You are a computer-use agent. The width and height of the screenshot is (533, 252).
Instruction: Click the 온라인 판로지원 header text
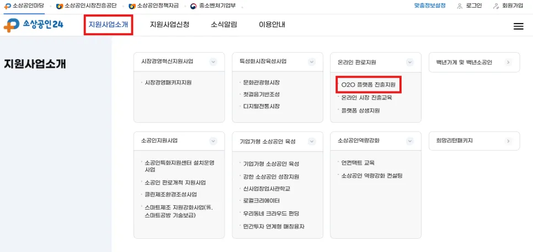[357, 62]
